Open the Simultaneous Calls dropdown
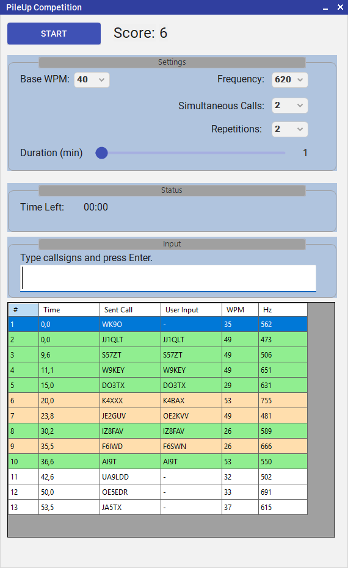Screen dimensions: 348x568 pyautogui.click(x=289, y=106)
